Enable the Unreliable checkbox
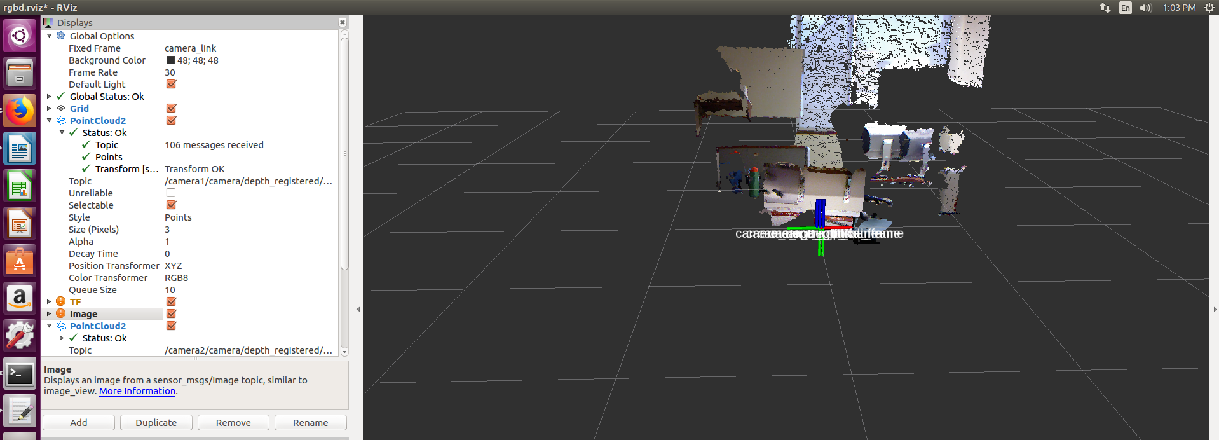The image size is (1219, 440). click(x=171, y=193)
